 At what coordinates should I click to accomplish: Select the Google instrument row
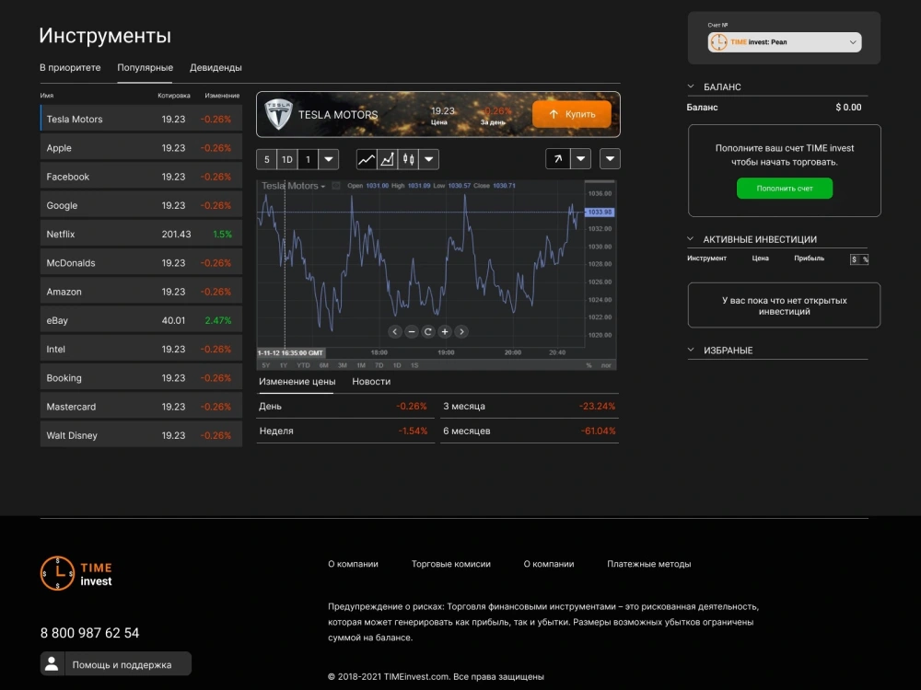coord(141,205)
